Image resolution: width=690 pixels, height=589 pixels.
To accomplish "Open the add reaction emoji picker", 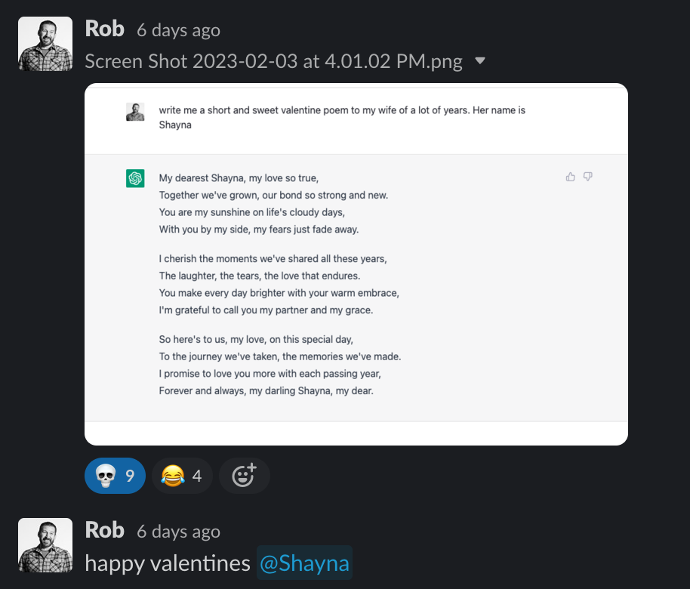I will tap(244, 476).
